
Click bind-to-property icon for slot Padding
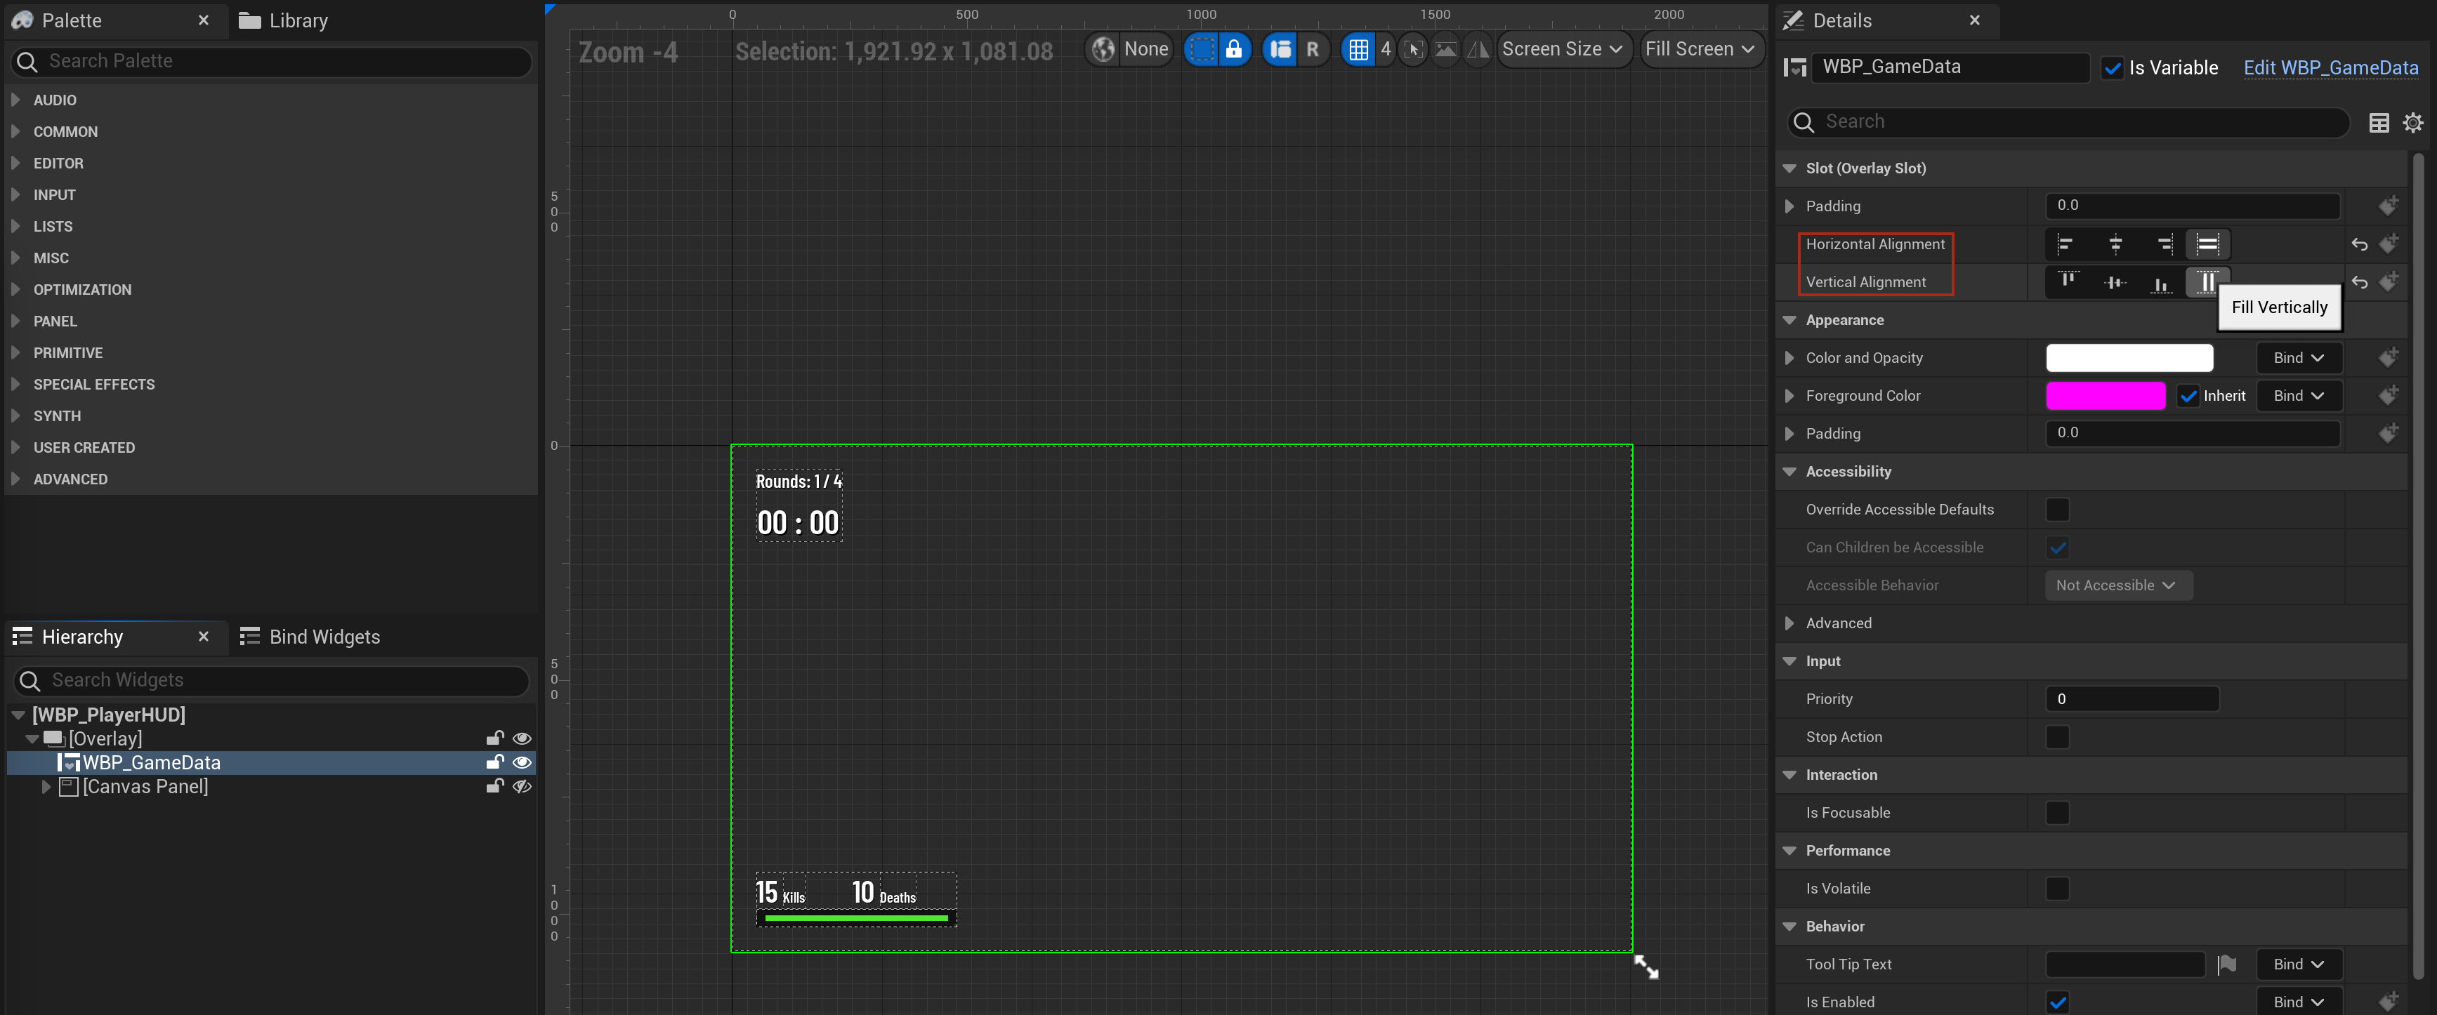2388,205
